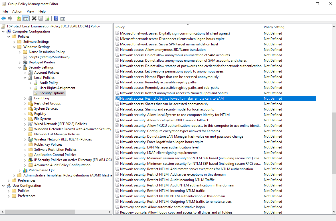Click the tree pane horizontal scrollbar thumb
336x221 pixels.
[x=40, y=212]
